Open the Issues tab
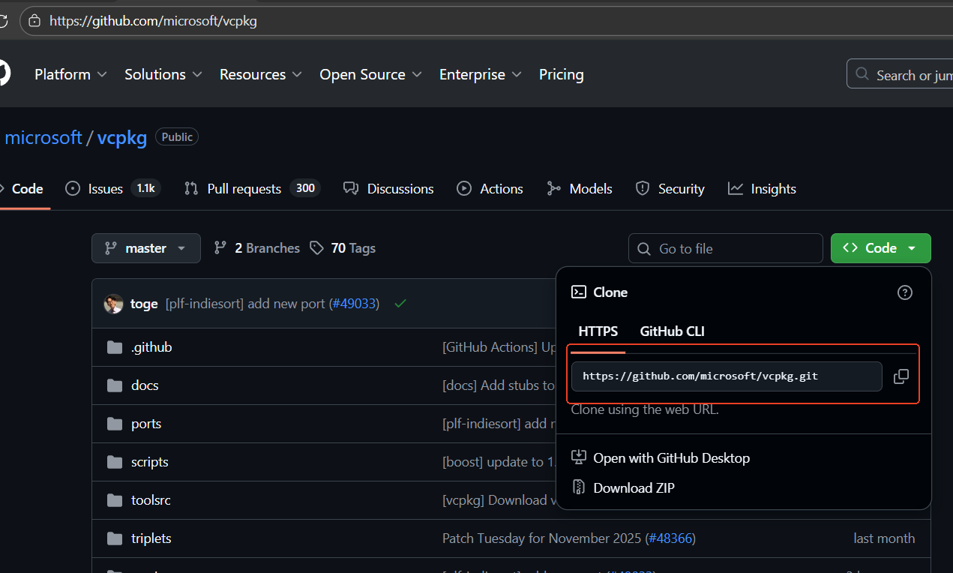This screenshot has width=953, height=573. 113,189
